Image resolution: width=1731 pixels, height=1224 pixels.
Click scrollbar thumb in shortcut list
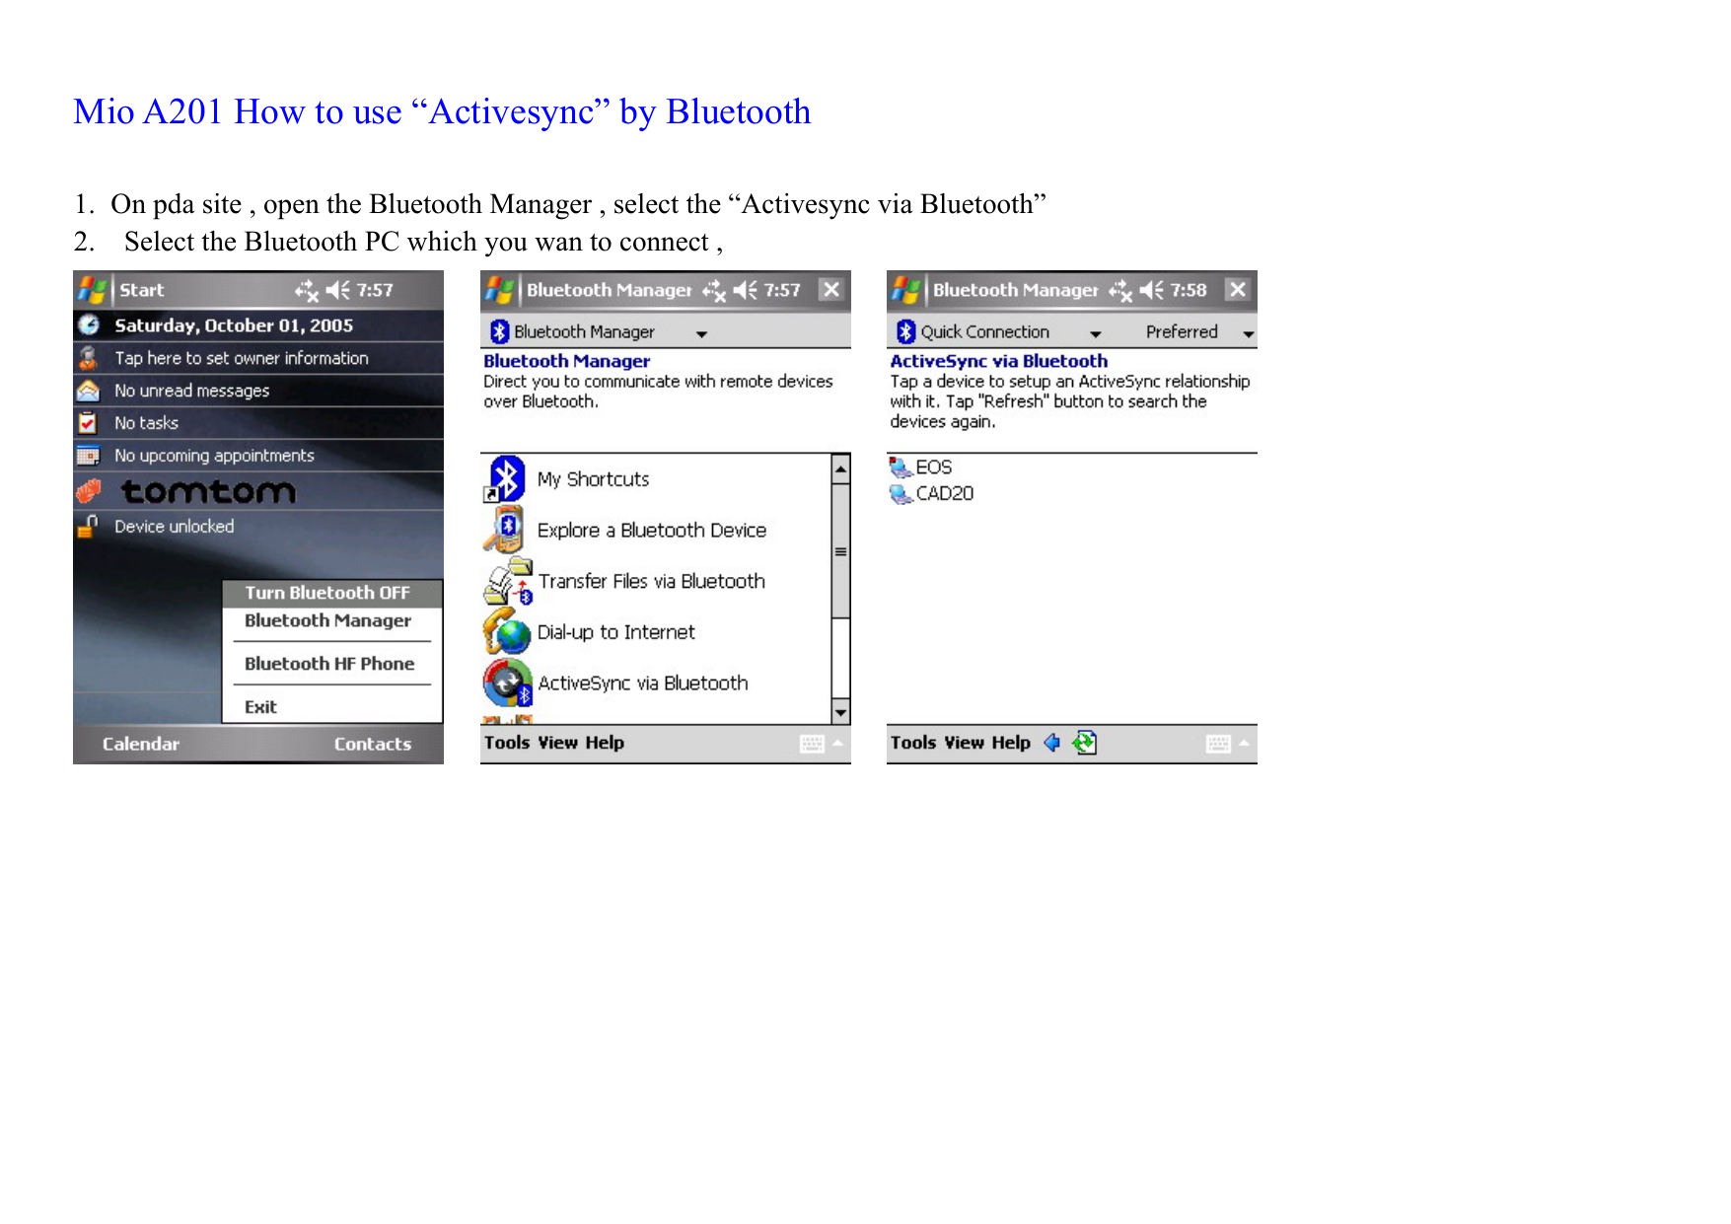[840, 550]
